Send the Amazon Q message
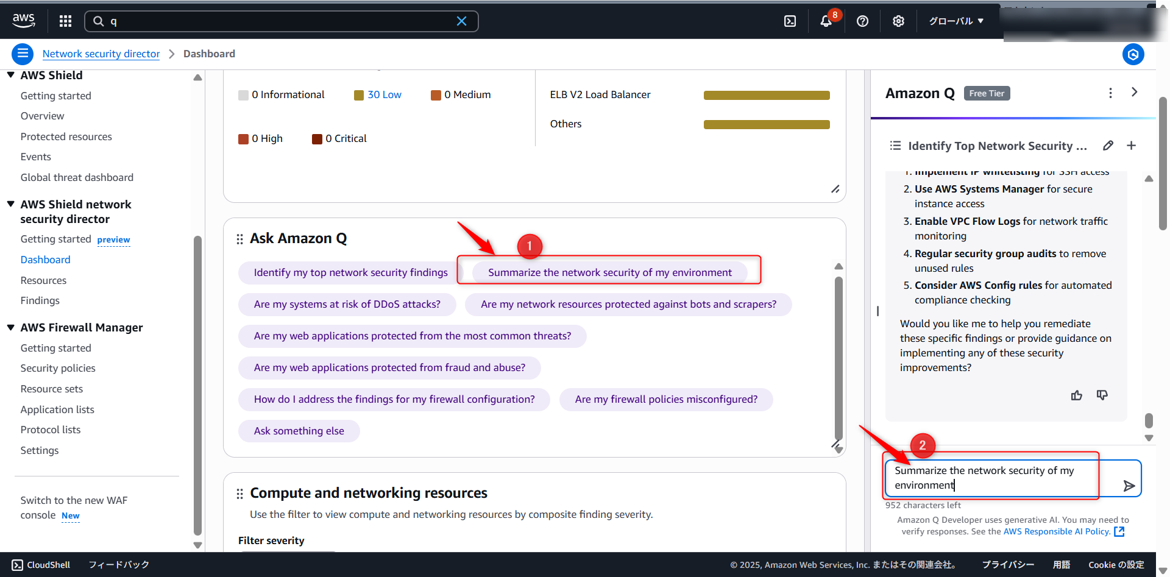Viewport: 1170px width, 577px height. 1129,486
